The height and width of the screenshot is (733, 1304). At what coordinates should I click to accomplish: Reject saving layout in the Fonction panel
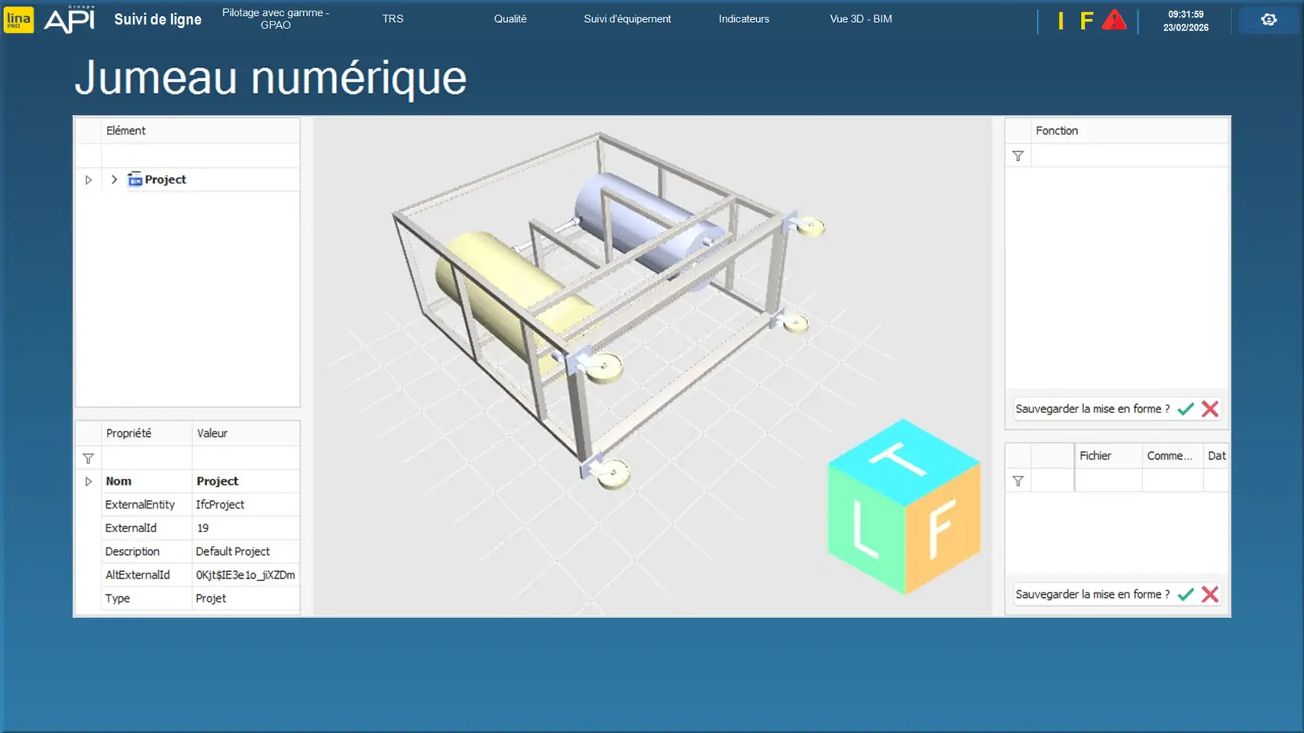pyautogui.click(x=1210, y=409)
